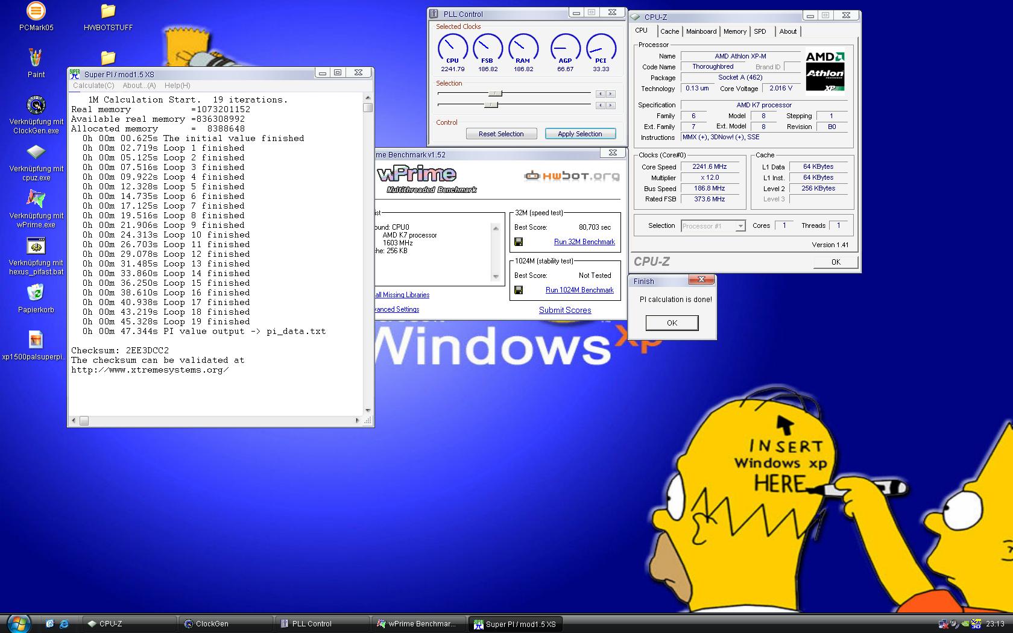Click the Super PI title bar icon
Screen dimensions: 1013x633
tap(75, 74)
